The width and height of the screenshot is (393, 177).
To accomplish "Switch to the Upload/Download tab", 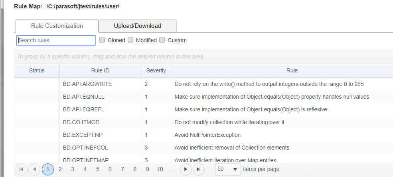I will [137, 26].
